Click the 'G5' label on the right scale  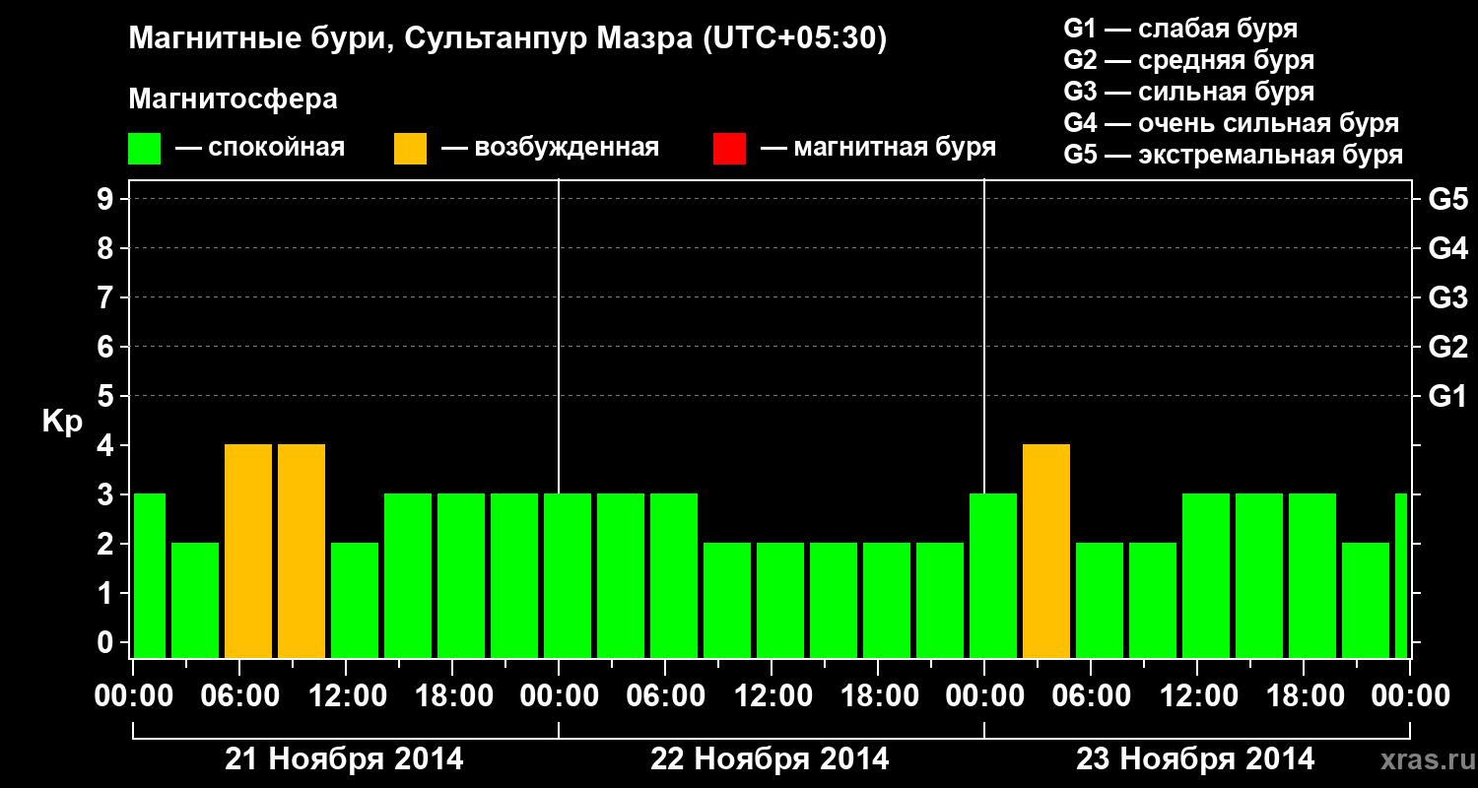point(1448,200)
